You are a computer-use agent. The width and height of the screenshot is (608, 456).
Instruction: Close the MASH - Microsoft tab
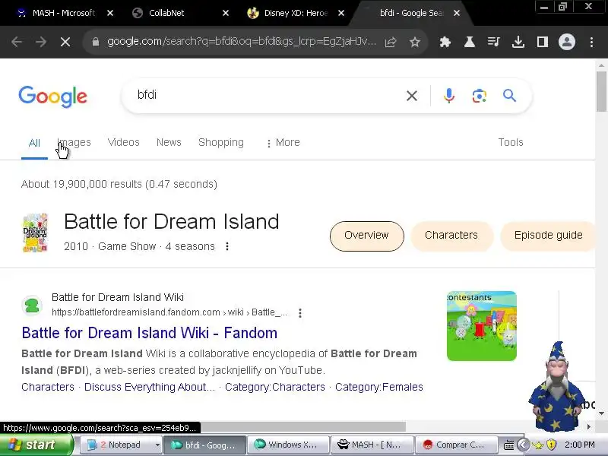tap(110, 13)
